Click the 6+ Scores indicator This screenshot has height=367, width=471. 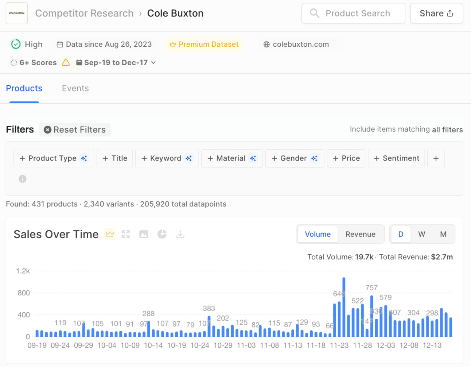pyautogui.click(x=34, y=63)
